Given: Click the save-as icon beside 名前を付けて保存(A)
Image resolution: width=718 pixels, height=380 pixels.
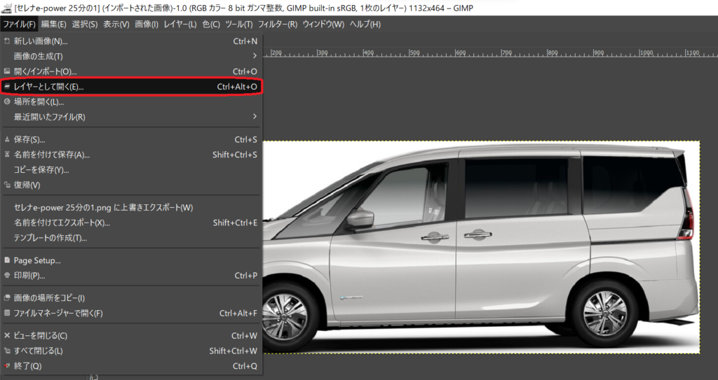Looking at the screenshot, I should point(7,155).
